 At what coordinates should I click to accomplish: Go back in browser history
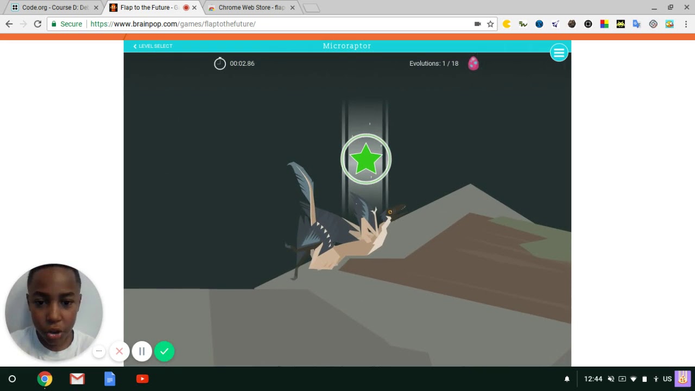pos(9,24)
